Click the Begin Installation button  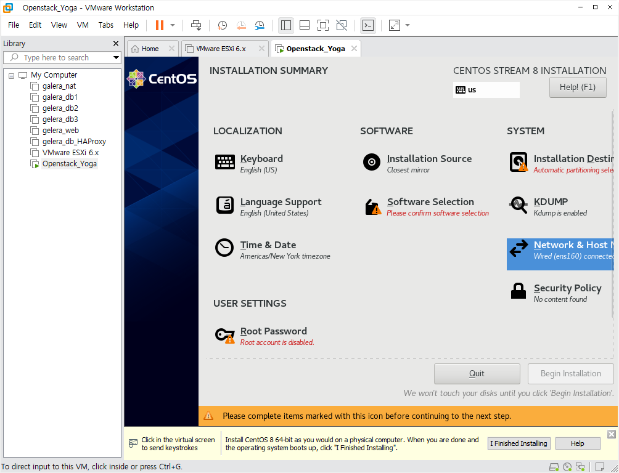click(x=570, y=374)
